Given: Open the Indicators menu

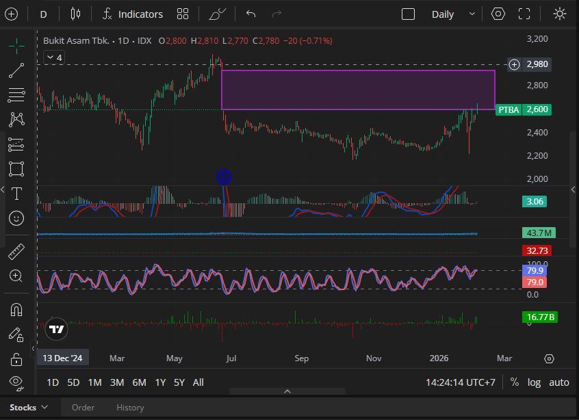Looking at the screenshot, I should pyautogui.click(x=133, y=14).
